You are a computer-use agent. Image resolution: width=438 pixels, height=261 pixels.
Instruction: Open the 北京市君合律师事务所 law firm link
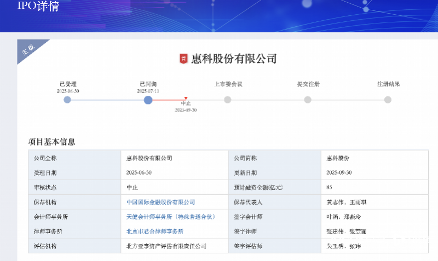[x=154, y=231]
